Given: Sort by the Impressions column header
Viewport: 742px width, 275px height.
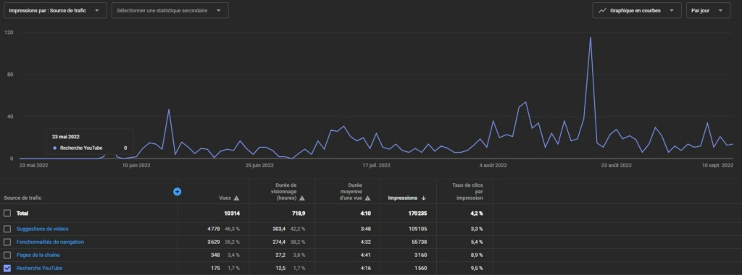Looking at the screenshot, I should pyautogui.click(x=403, y=198).
